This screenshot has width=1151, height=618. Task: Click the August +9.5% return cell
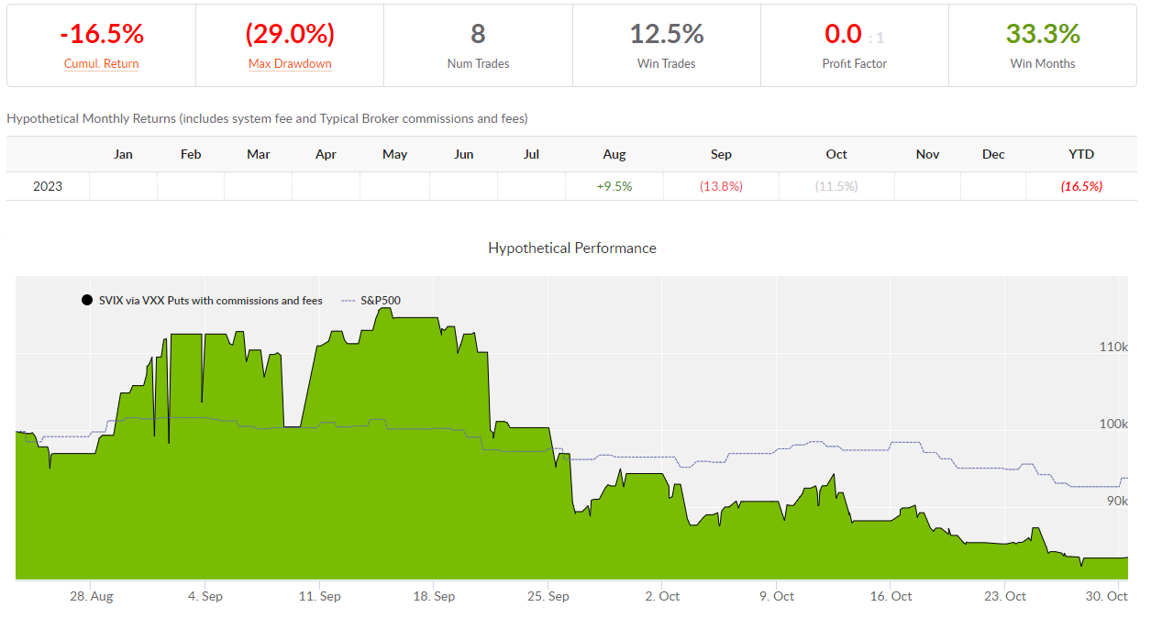tap(614, 186)
